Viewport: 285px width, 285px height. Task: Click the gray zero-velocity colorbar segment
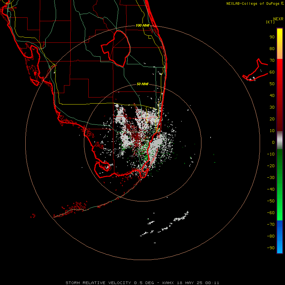coord(280,140)
